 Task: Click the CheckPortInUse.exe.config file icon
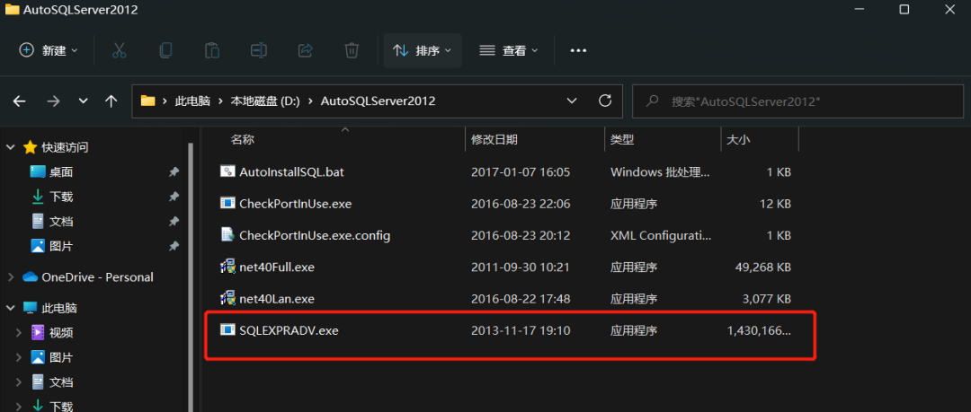click(227, 235)
